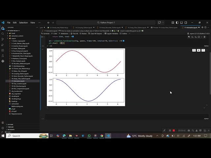The height and width of the screenshot is (158, 211).
Task: Open the Copilot chat icon
Action: 160,23
